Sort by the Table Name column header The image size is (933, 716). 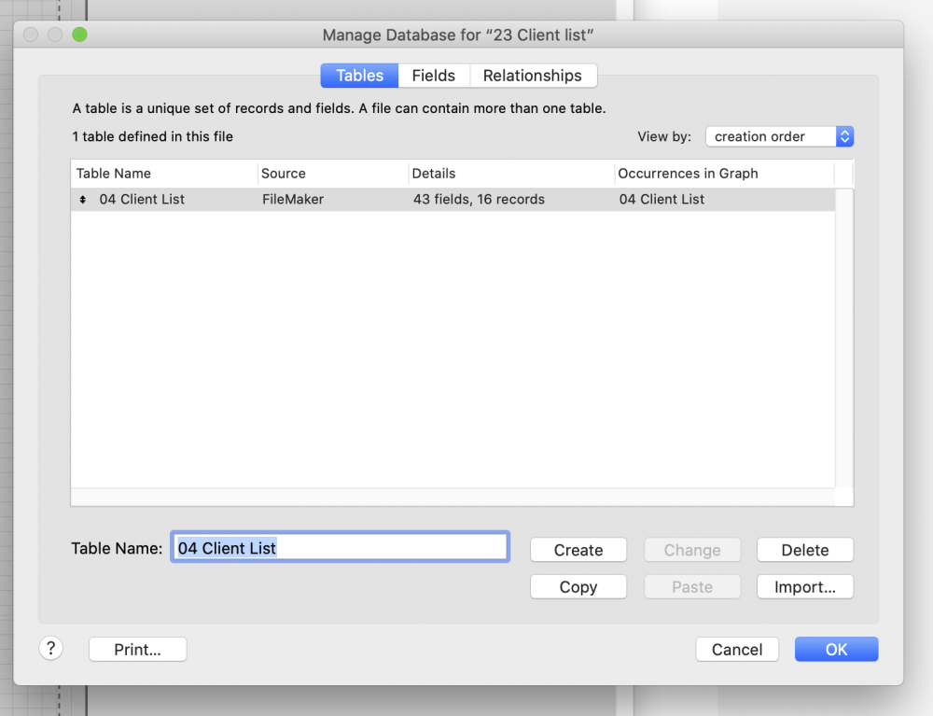click(163, 174)
